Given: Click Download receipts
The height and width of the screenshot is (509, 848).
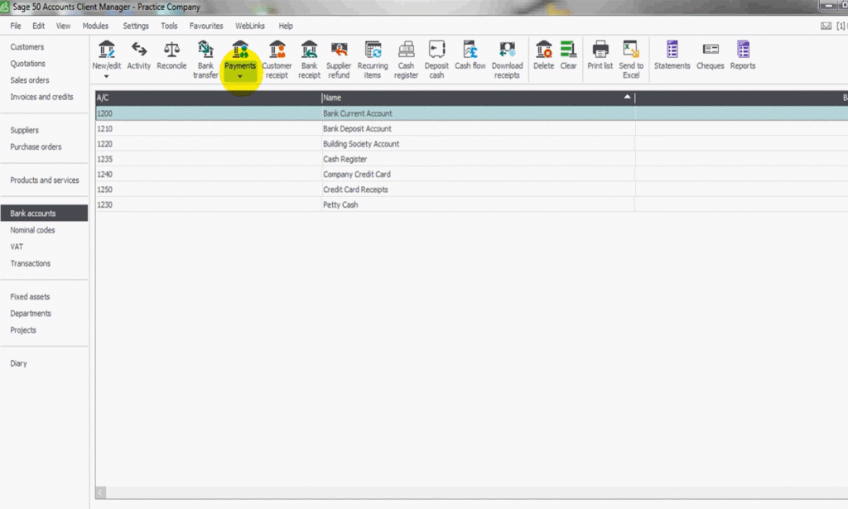Looking at the screenshot, I should pyautogui.click(x=508, y=60).
